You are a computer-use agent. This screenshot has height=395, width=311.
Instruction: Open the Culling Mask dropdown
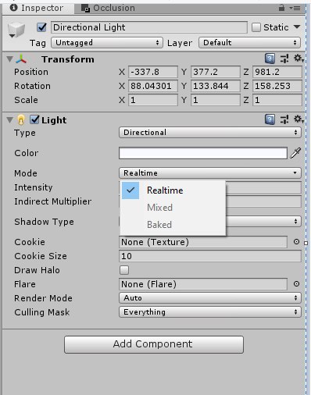point(210,312)
